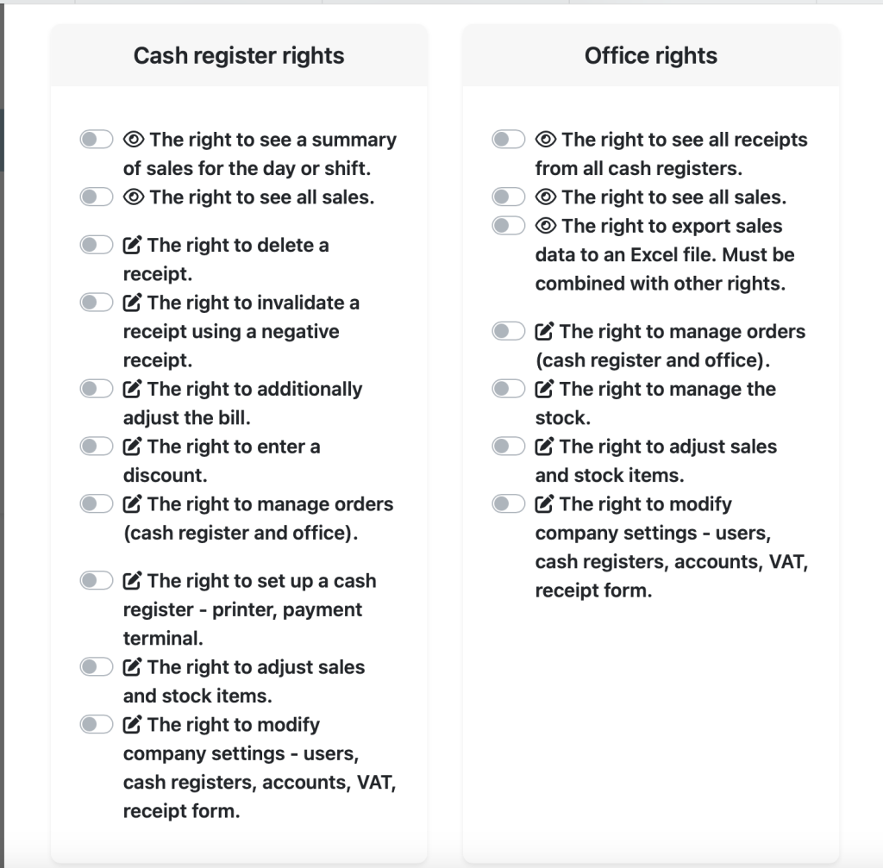Toggle right to invalidate receipt with negative receipt
The image size is (883, 868).
(x=97, y=303)
